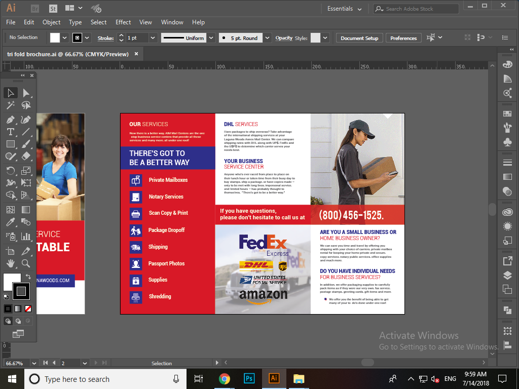Select the Eyedropper tool
The height and width of the screenshot is (389, 519).
point(11,222)
